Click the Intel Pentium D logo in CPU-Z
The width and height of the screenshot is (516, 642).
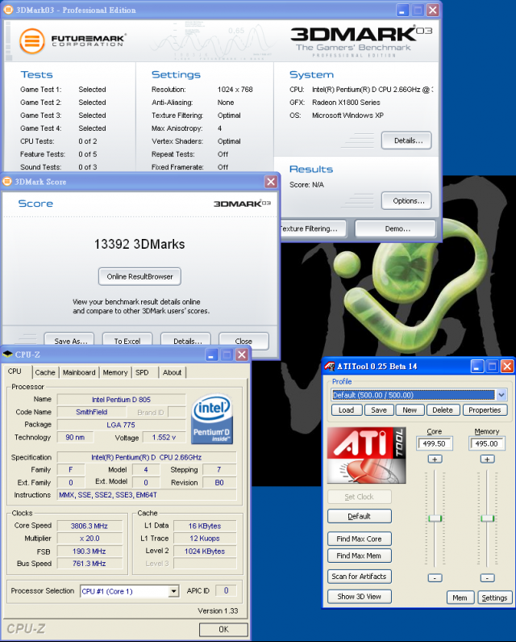212,419
